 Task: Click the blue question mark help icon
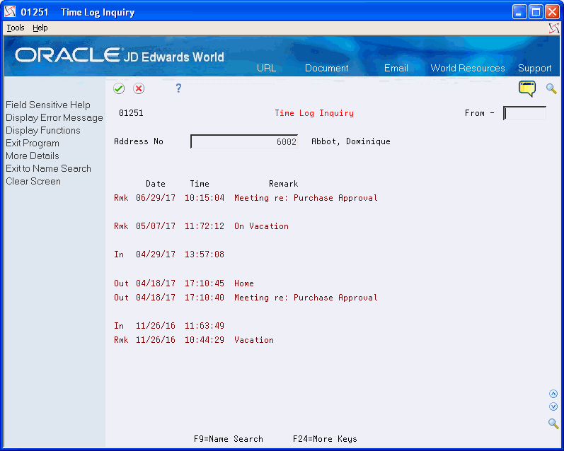(178, 88)
